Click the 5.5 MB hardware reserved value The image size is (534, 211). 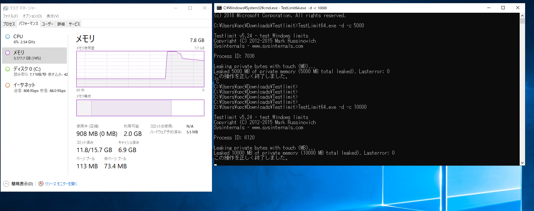click(x=192, y=132)
